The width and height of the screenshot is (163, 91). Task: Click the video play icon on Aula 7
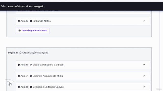point(31,76)
